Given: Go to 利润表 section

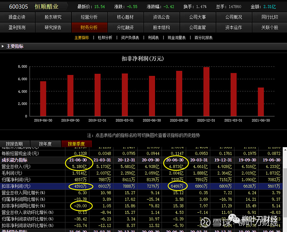Looking at the screenshot, I should [x=154, y=38].
